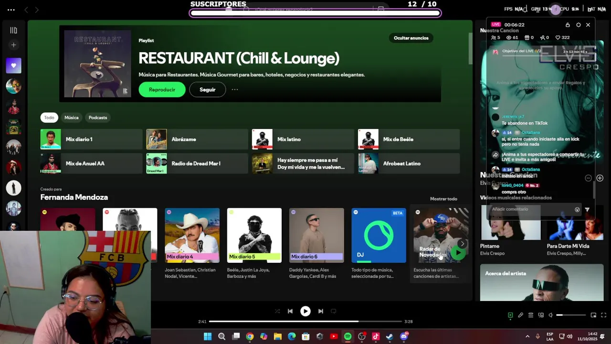Screen dimensions: 611x344
Task: Open Spotify from taskbar
Action: 348,336
